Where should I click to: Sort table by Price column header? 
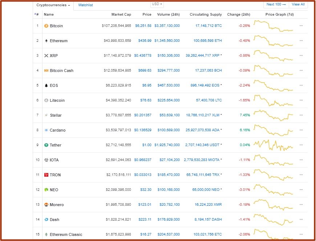pyautogui.click(x=147, y=15)
